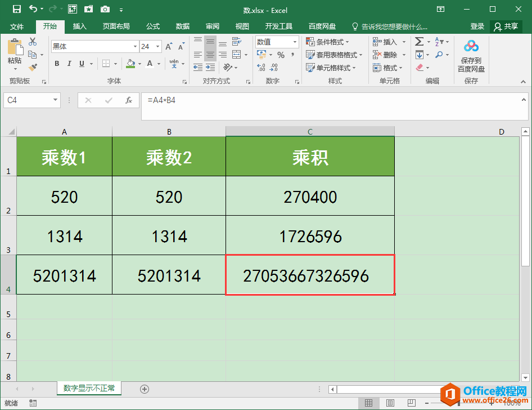Open the 文件 tab
Screen dimensions: 532x410
(17, 26)
